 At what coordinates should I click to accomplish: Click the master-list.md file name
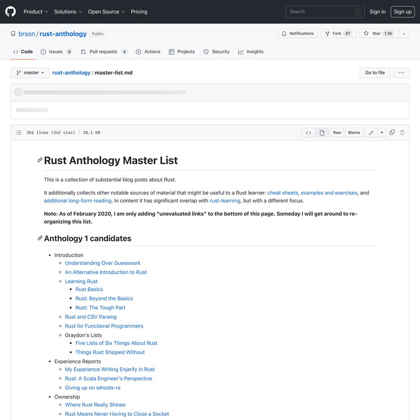[113, 73]
